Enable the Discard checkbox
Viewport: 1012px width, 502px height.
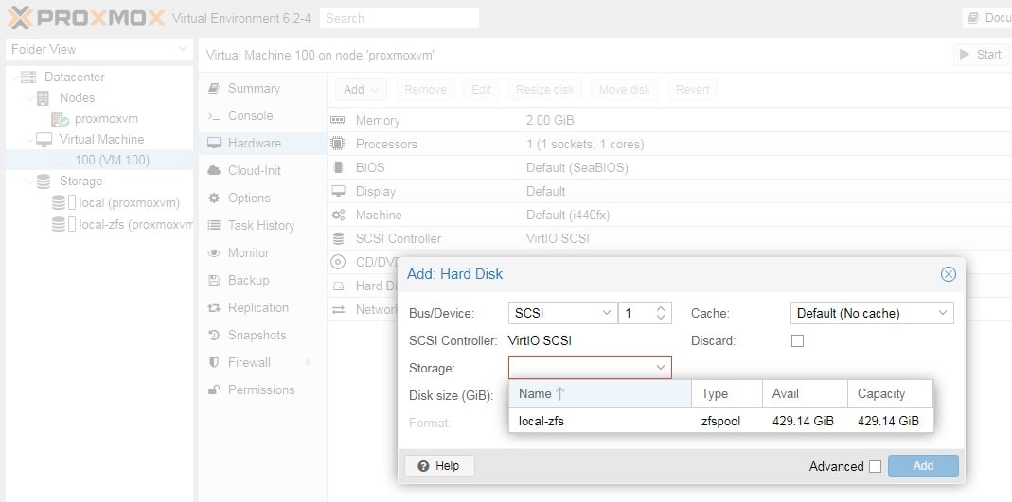tap(798, 341)
